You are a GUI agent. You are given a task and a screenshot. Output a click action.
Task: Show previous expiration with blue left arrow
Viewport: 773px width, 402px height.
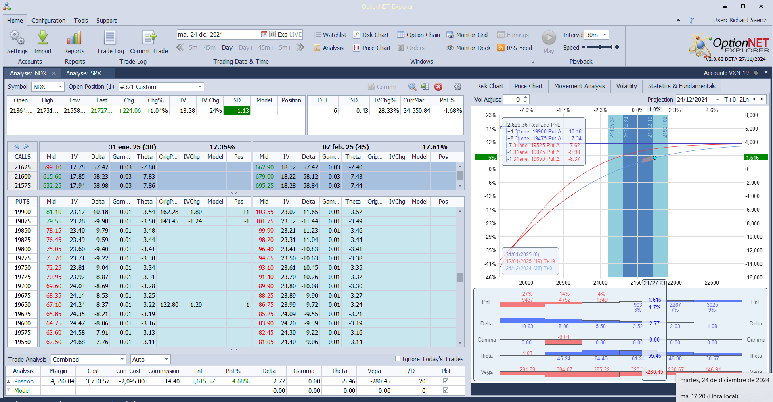pyautogui.click(x=17, y=146)
